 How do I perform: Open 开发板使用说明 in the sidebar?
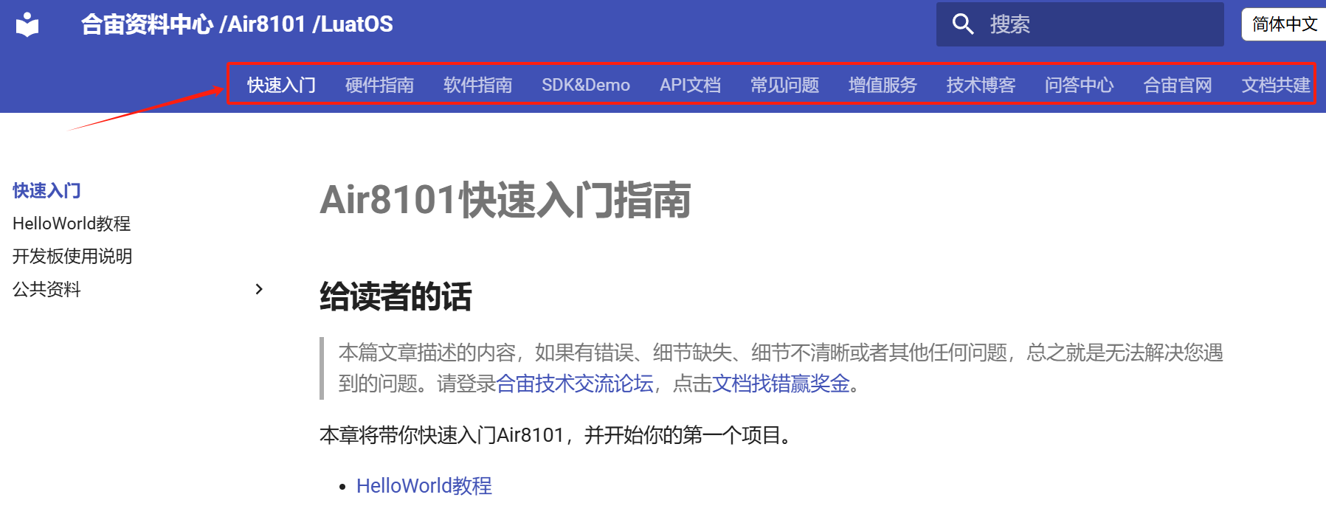click(72, 256)
